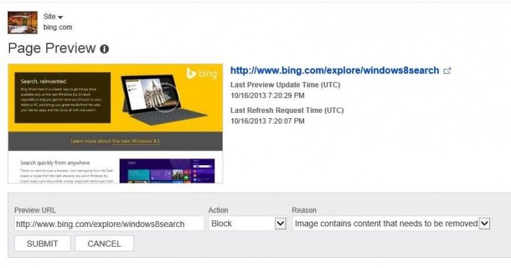Open the Reason dropdown list
The width and height of the screenshot is (511, 268).
391,224
